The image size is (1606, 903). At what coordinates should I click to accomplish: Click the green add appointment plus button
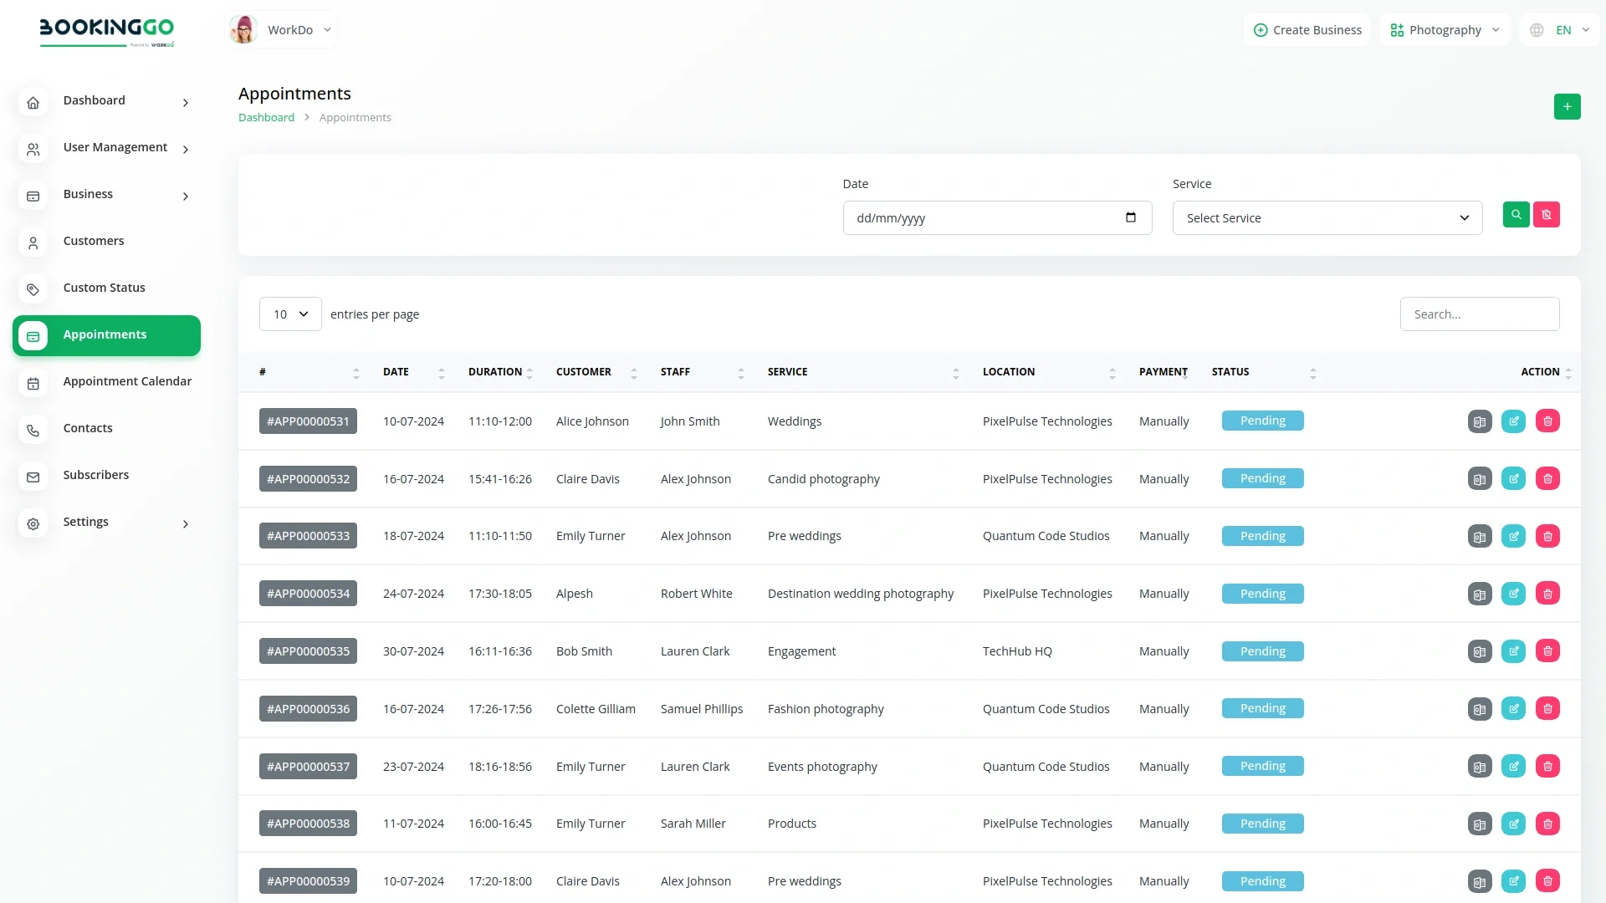coord(1567,106)
